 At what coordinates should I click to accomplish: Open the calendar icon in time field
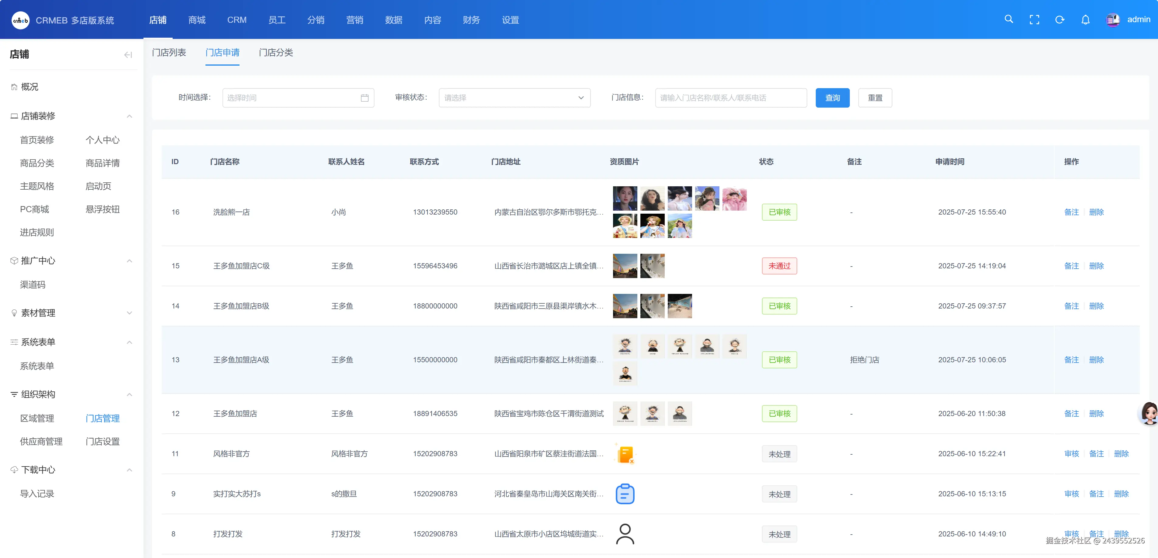click(x=364, y=98)
